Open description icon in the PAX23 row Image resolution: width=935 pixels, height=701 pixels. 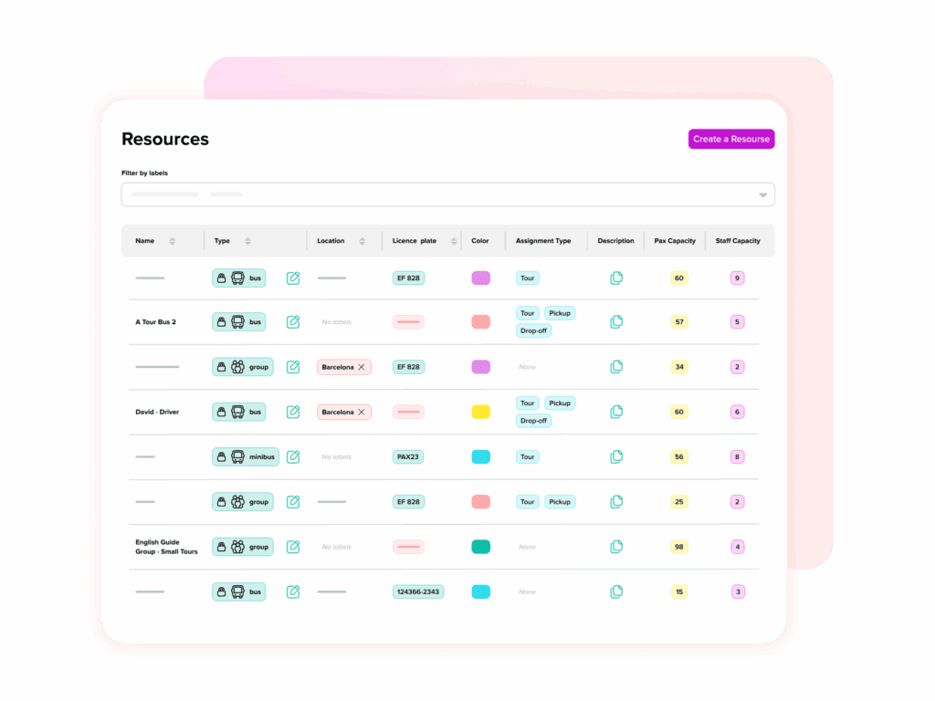(x=616, y=456)
